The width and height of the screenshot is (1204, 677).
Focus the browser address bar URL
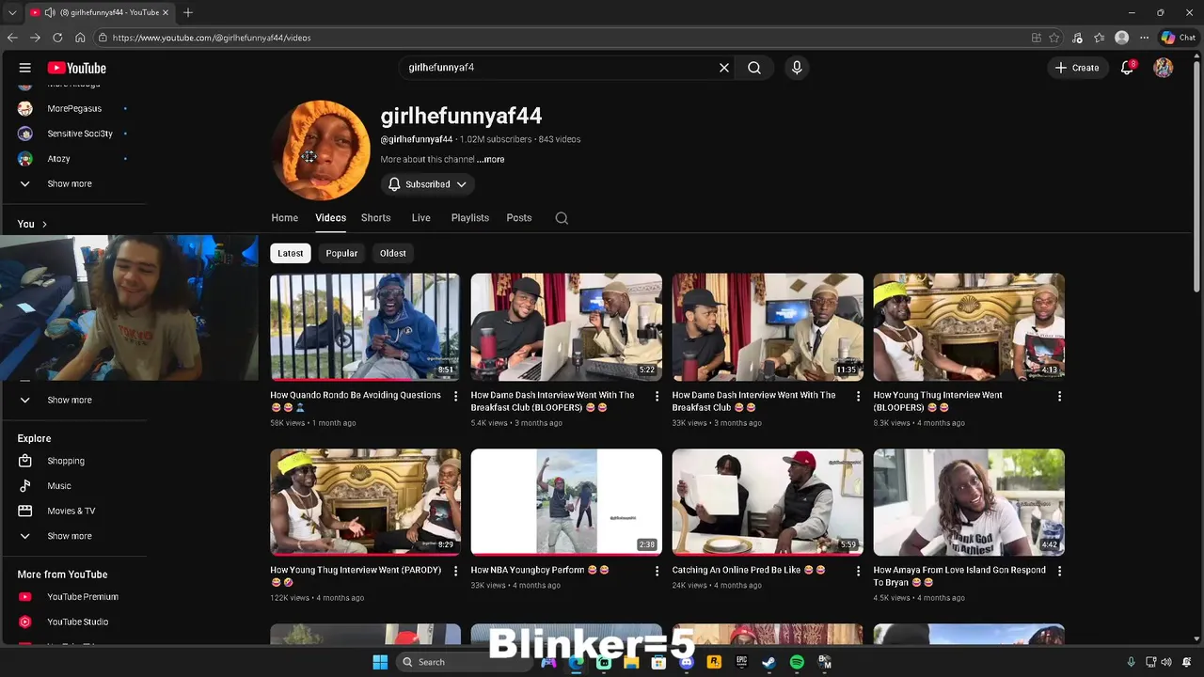(x=212, y=38)
